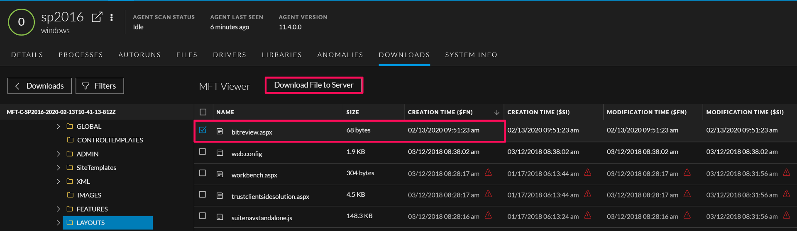Screen dimensions: 797x231
Task: Toggle the select-all checkbox in header
Action: (203, 112)
